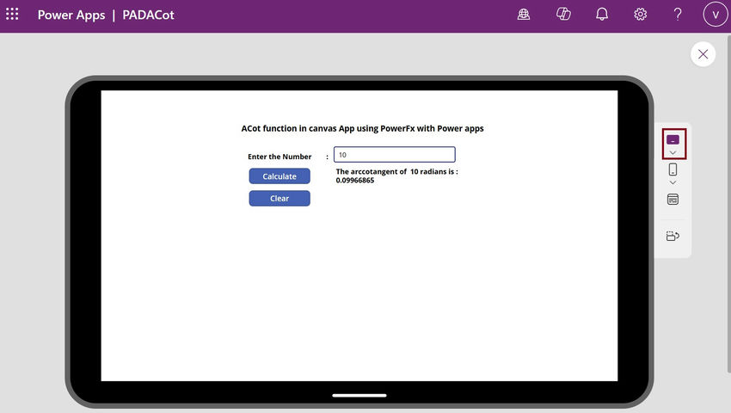Open the environment globe icon
This screenshot has width=731, height=413.
(x=524, y=15)
